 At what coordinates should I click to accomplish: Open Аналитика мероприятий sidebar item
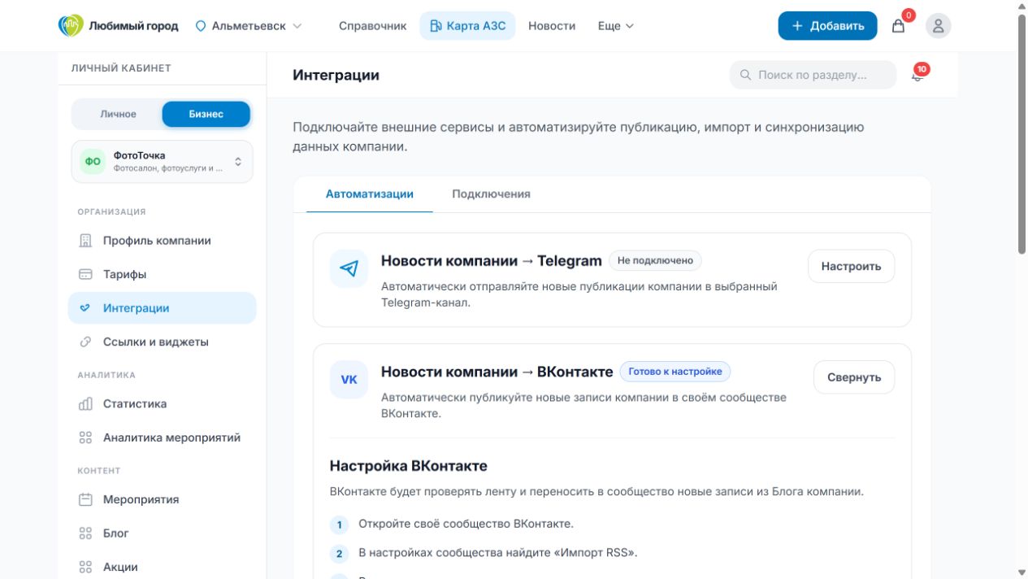click(163, 438)
